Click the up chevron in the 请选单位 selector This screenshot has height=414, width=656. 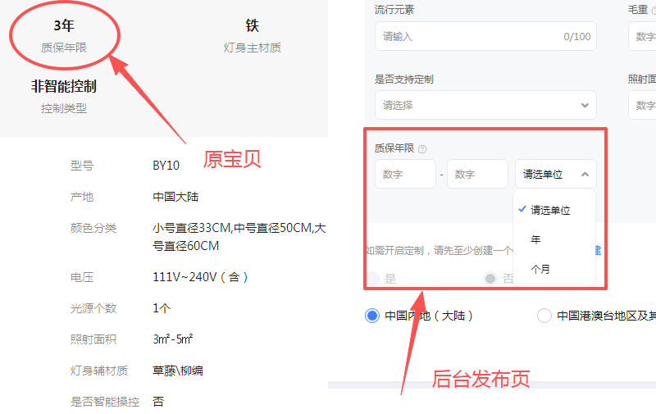coord(585,174)
